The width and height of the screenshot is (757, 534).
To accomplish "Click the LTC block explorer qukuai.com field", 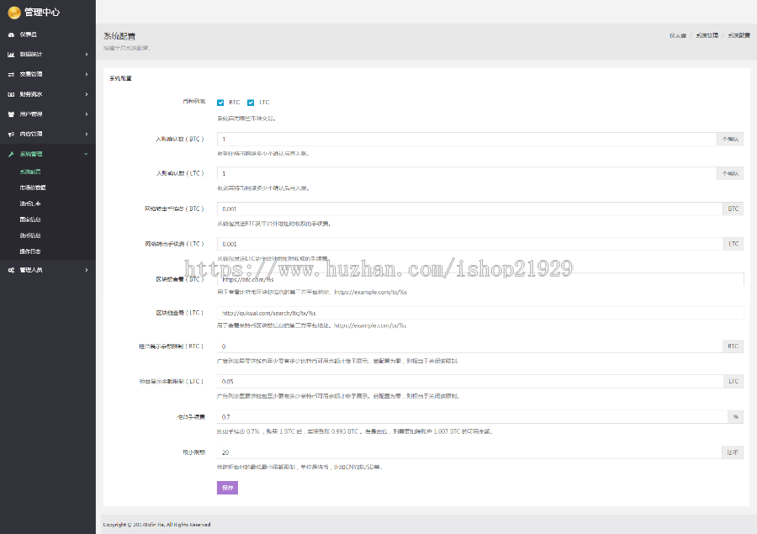I will [480, 313].
